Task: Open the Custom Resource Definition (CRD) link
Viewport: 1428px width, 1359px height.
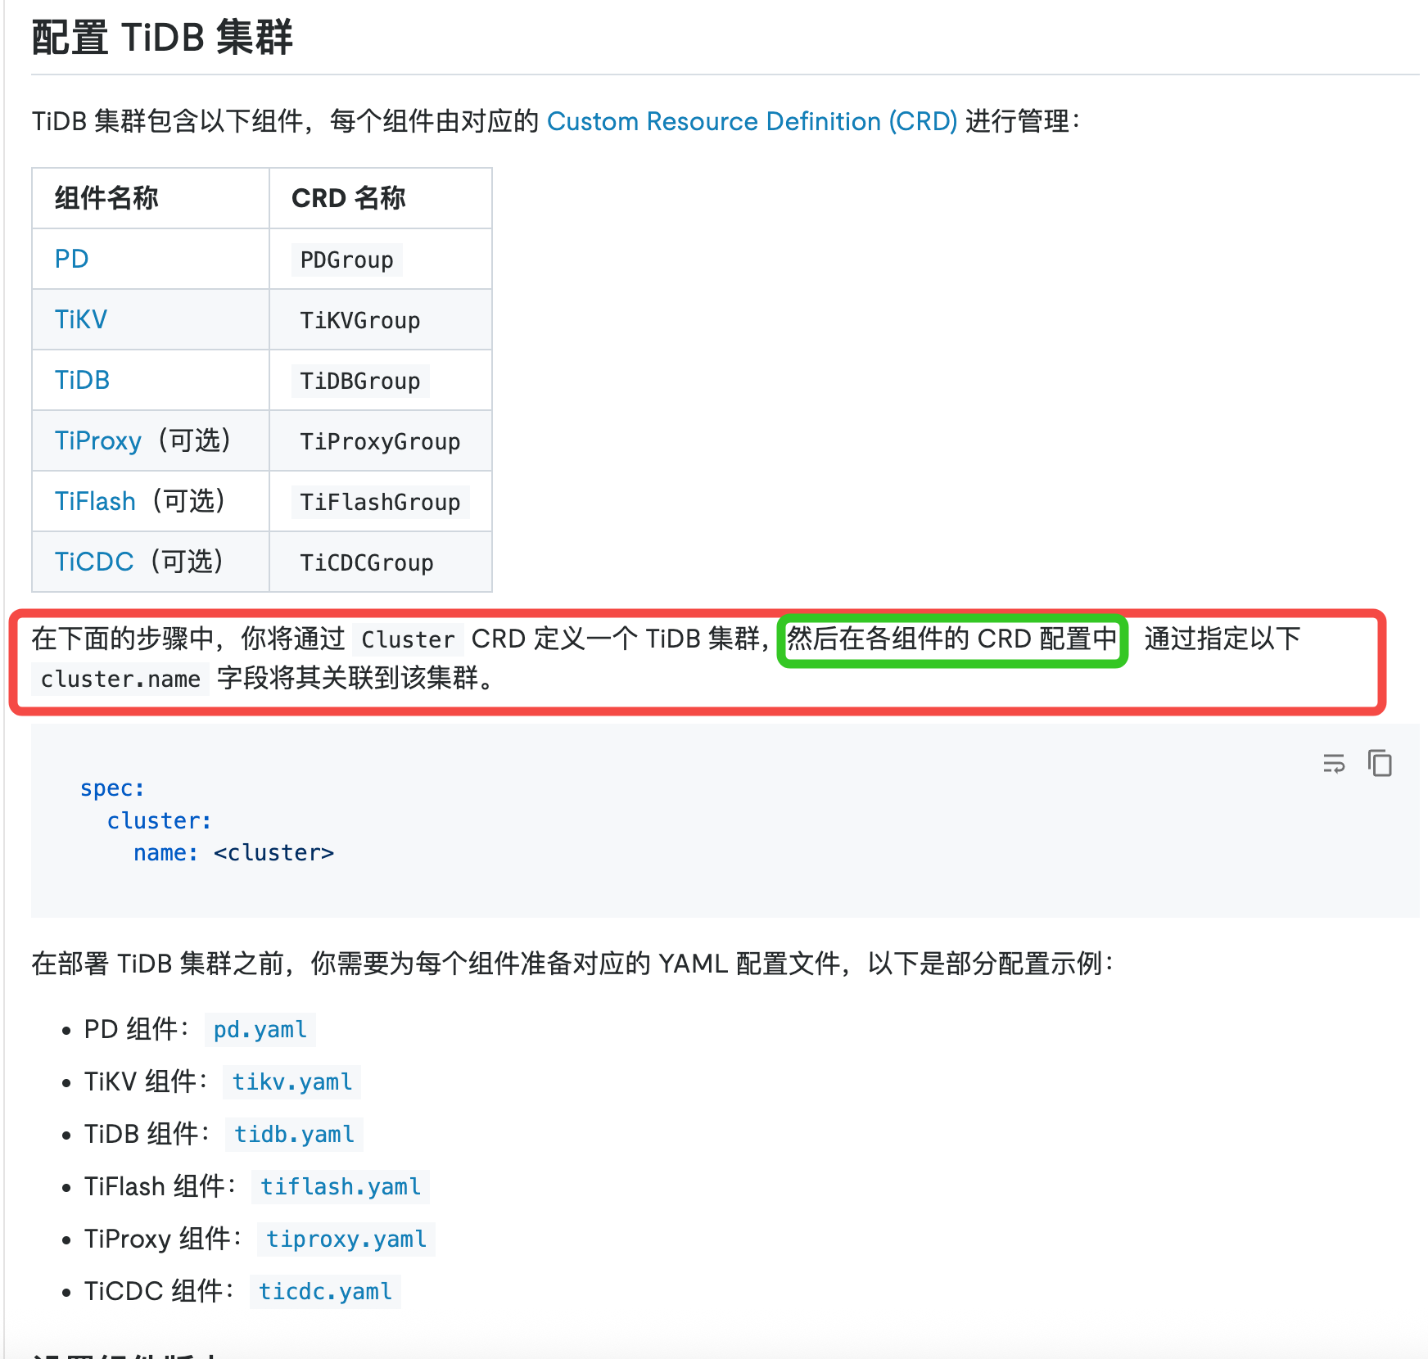Action: pyautogui.click(x=751, y=121)
